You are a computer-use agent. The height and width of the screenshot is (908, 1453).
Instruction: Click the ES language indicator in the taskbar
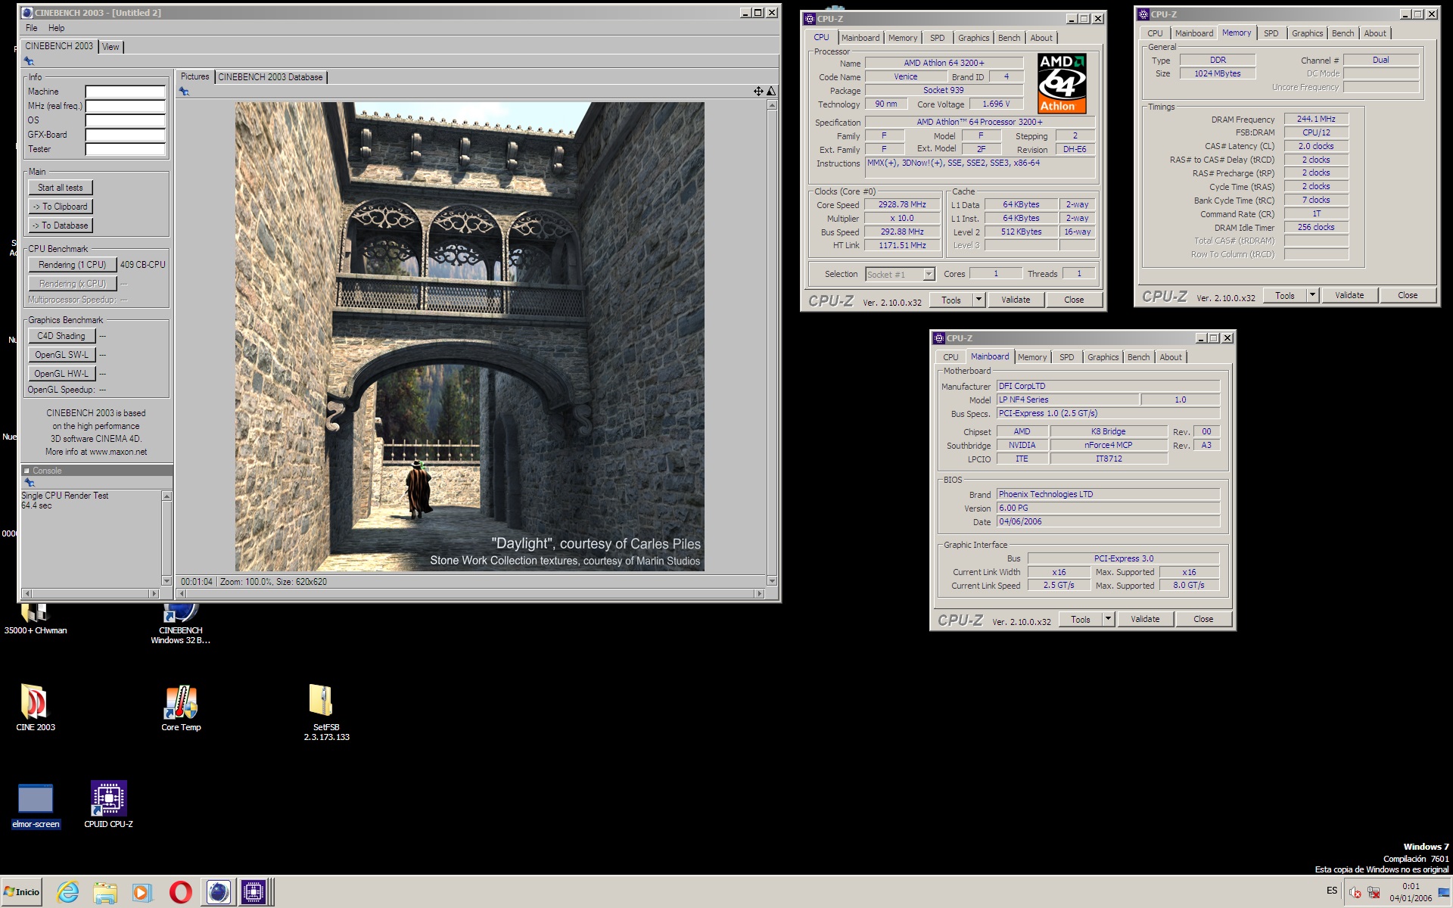pos(1331,891)
